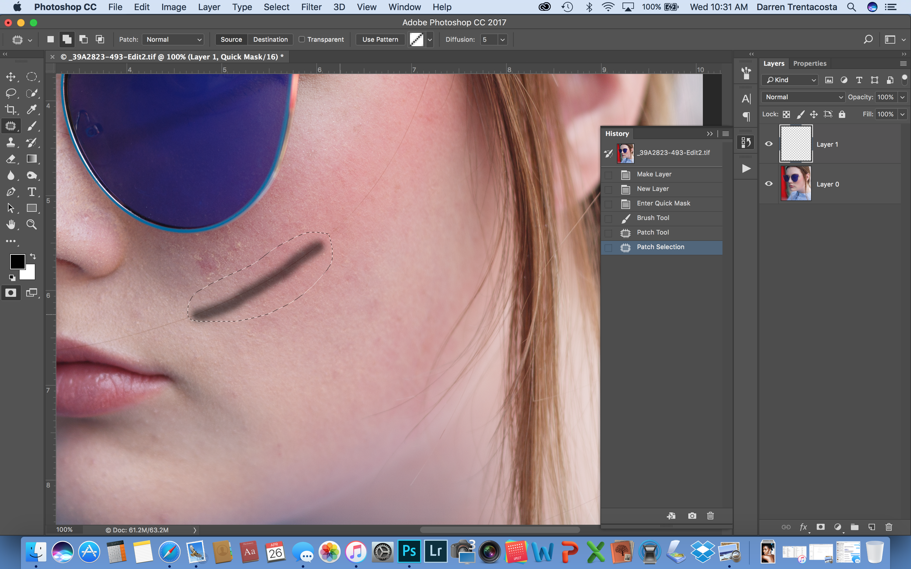Switch to the Properties tab
The height and width of the screenshot is (569, 911).
tap(809, 63)
